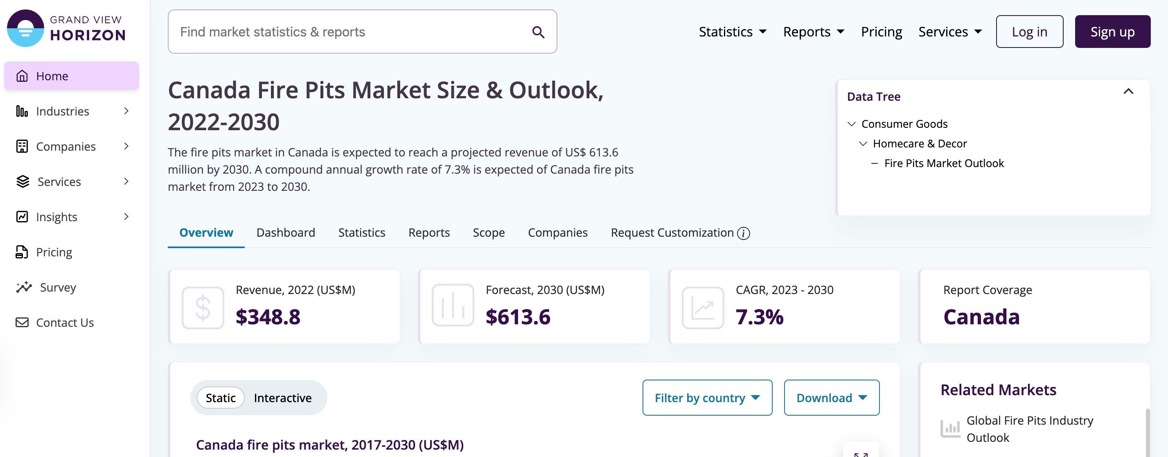Click the chart expand fullscreen icon
This screenshot has width=1168, height=457.
pos(860,453)
